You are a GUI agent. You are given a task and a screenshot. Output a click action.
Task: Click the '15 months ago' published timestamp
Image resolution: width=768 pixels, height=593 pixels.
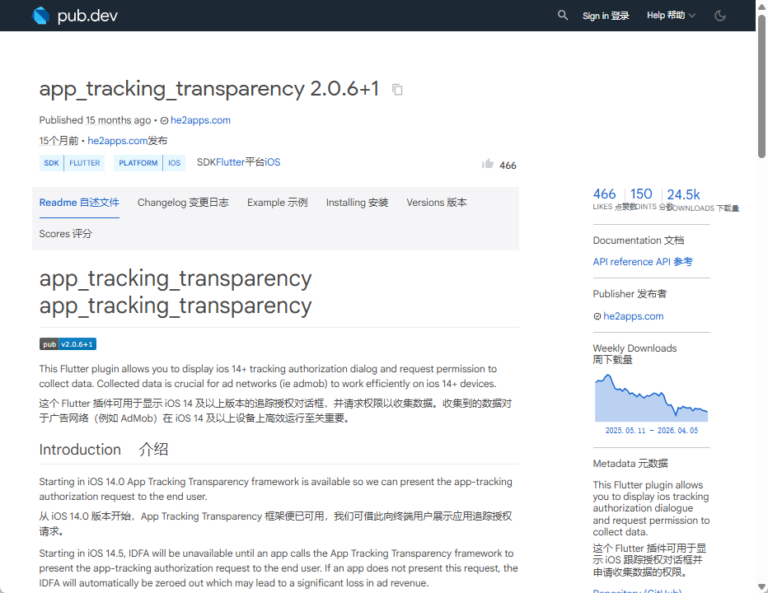118,120
